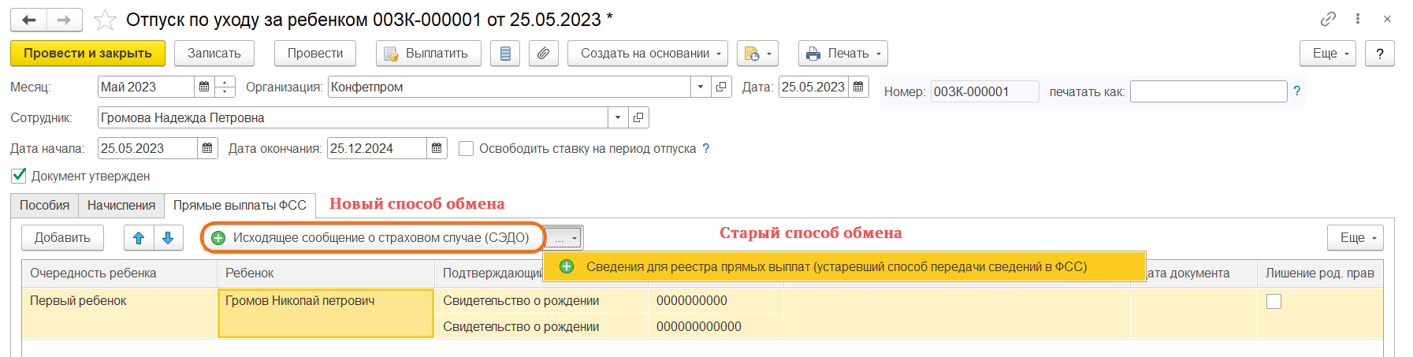This screenshot has height=357, width=1413.
Task: Move row up with blue arrow
Action: pos(139,238)
